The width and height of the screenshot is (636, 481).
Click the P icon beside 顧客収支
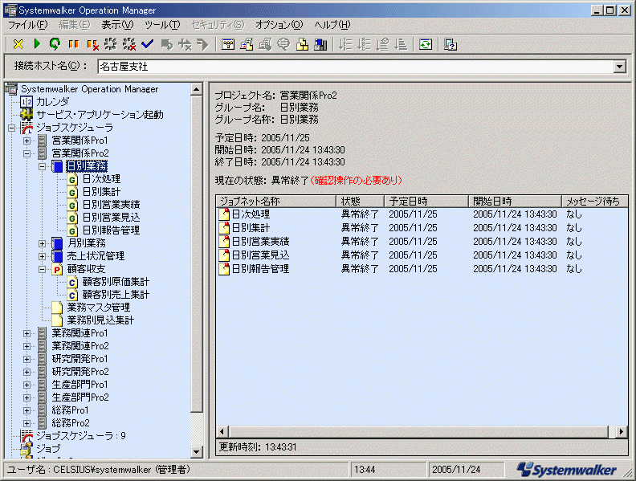(x=57, y=269)
